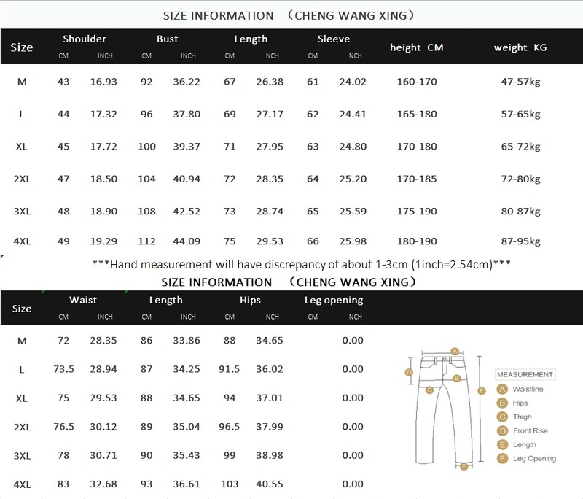
Task: Click the F Leg Opening legend icon
Action: pyautogui.click(x=502, y=458)
